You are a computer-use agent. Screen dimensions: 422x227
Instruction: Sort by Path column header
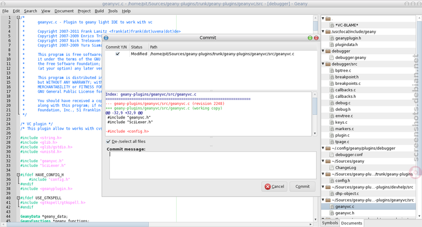pos(233,47)
